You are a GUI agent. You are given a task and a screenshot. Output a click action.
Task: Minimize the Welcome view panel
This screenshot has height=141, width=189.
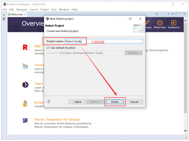[180, 14]
